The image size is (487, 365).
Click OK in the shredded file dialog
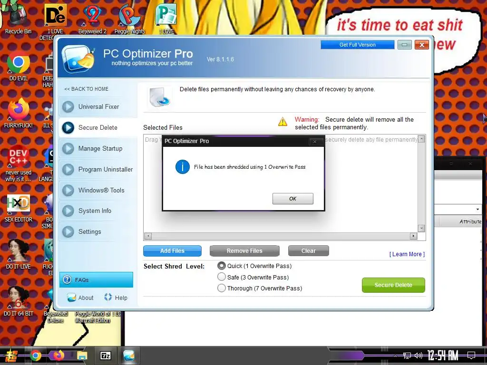pos(292,199)
